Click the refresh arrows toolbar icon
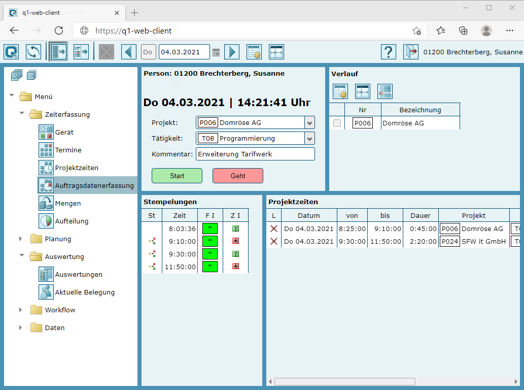Image resolution: width=524 pixels, height=390 pixels. coord(33,52)
